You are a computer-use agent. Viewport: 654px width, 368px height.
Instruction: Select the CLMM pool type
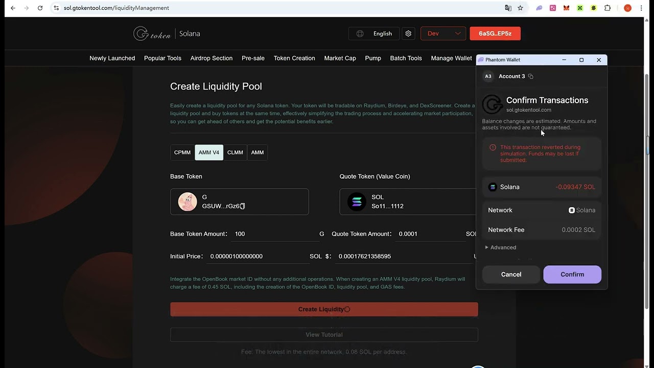pyautogui.click(x=235, y=152)
